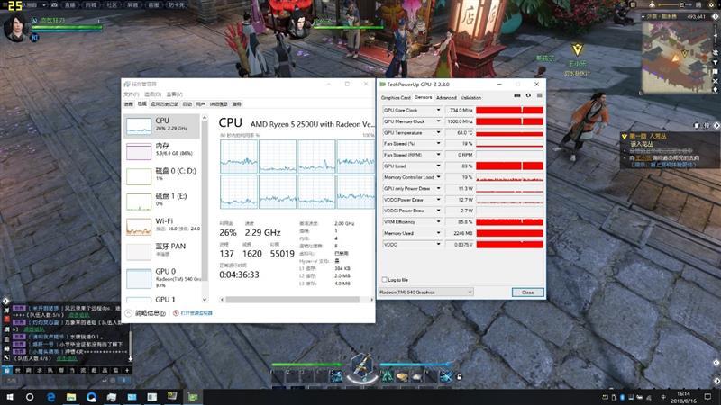This screenshot has height=405, width=721.
Task: Click the GPU Load red sensor graph
Action: [509, 166]
